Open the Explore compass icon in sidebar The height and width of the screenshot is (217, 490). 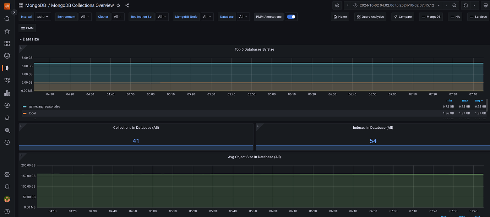click(7, 105)
